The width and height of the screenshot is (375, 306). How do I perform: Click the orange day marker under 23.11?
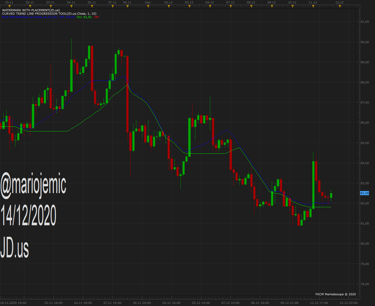coord(51,6)
